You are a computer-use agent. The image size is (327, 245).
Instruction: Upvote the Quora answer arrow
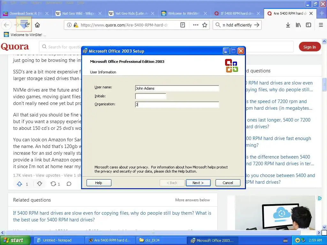point(19,184)
